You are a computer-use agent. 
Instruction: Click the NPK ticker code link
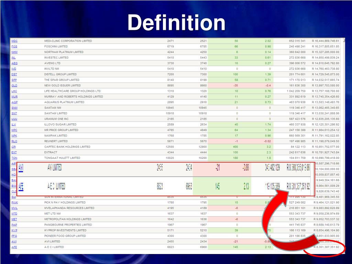pos(14,135)
